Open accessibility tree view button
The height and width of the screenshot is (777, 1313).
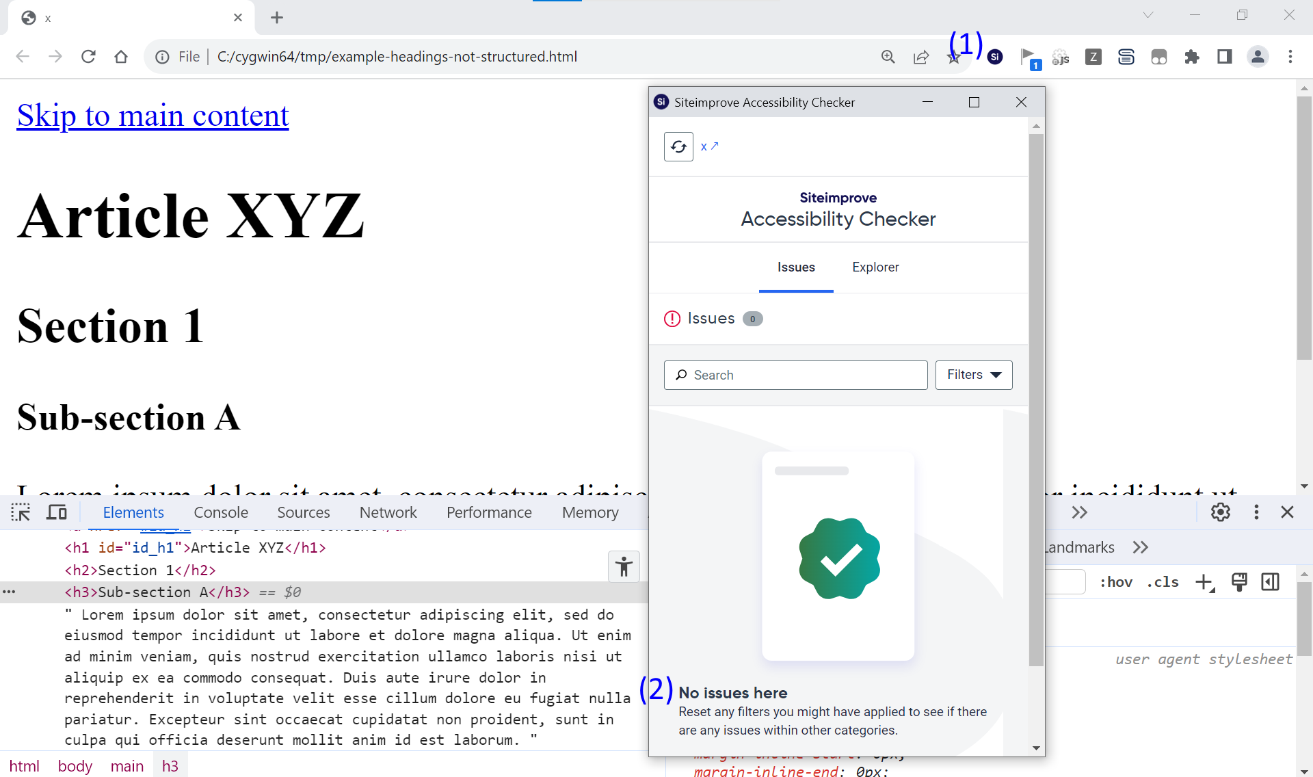coord(624,566)
